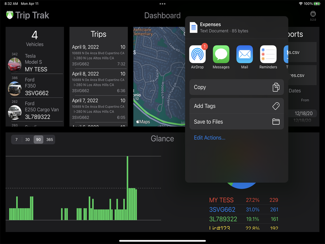The height and width of the screenshot is (244, 325).
Task: Open Tesla Model S vehicle photo
Action: [x=15, y=65]
